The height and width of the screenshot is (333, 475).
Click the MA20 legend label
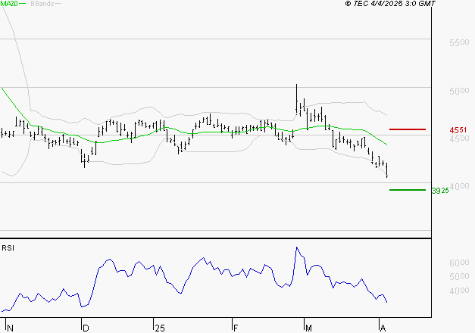pyautogui.click(x=8, y=4)
